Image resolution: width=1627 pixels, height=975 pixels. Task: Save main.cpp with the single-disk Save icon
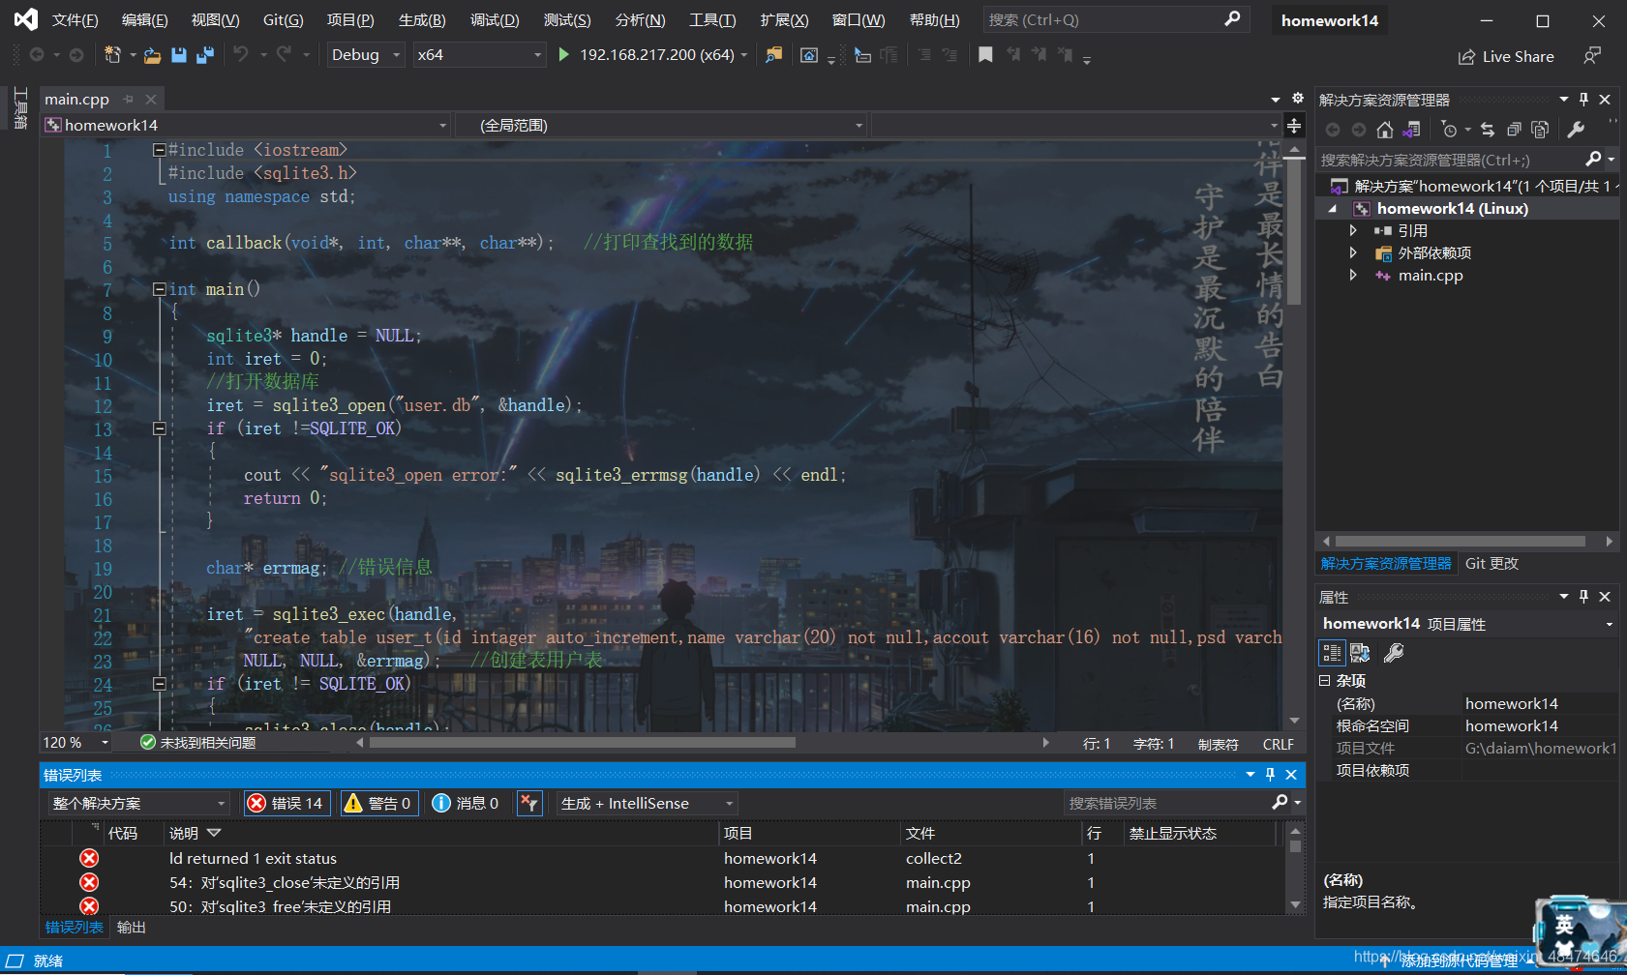coord(179,55)
